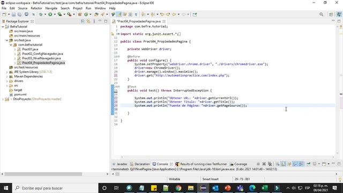Click the External Tools run icon
This screenshot has height=193, width=343.
[x=69, y=14]
